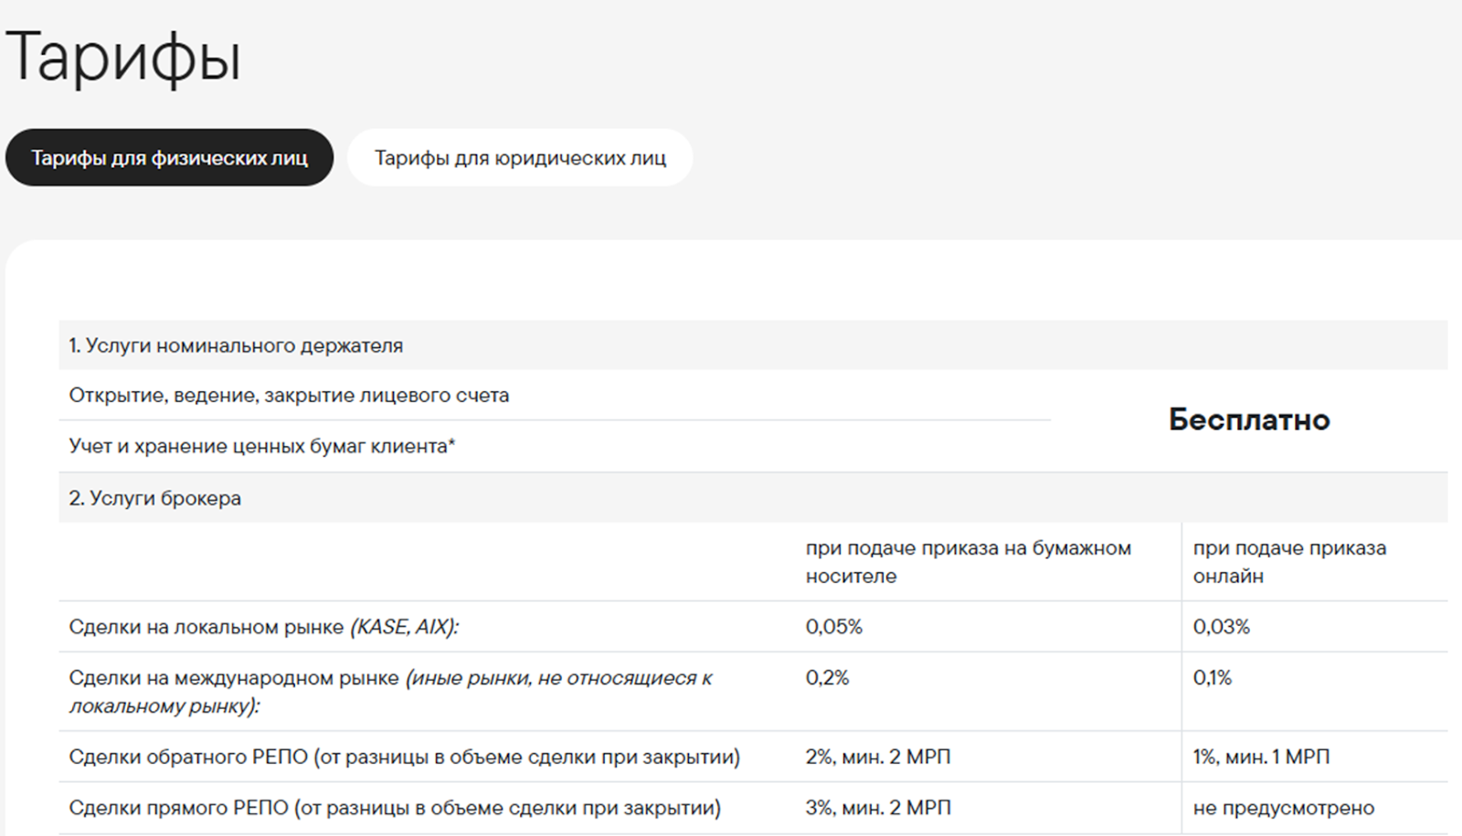Select the Сделки на международном рынке row label
Image resolution: width=1462 pixels, height=836 pixels.
click(x=390, y=692)
